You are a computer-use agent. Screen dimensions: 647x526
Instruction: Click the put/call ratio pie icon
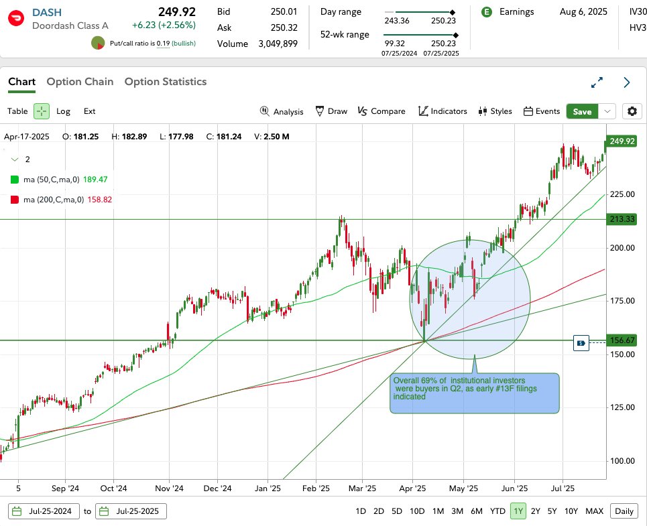tap(98, 43)
